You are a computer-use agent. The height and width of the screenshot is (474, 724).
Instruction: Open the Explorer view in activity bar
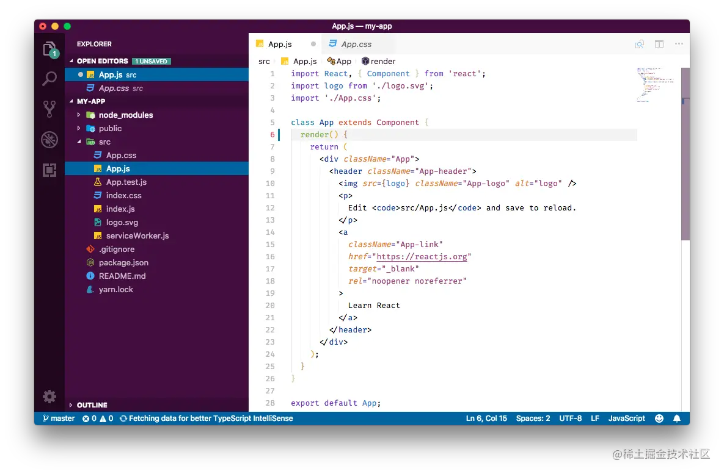click(49, 49)
